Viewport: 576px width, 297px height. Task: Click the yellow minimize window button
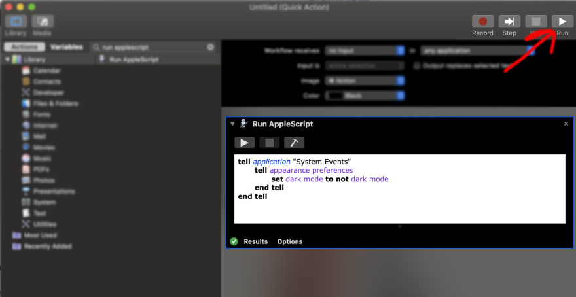[x=20, y=7]
